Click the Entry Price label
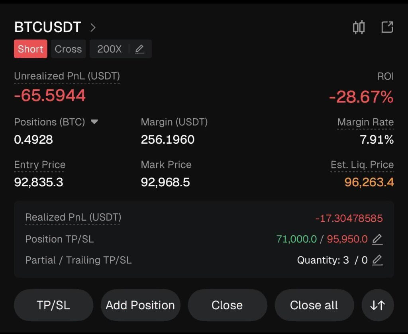Image resolution: width=408 pixels, height=334 pixels. 39,165
